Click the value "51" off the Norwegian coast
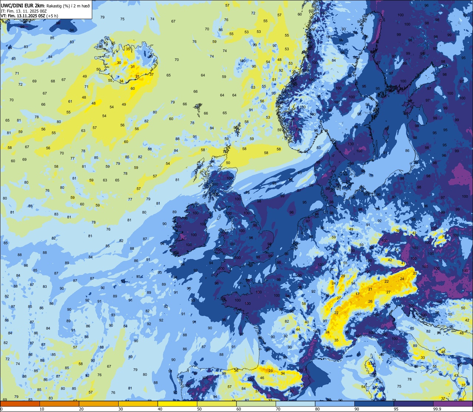 tap(274, 79)
